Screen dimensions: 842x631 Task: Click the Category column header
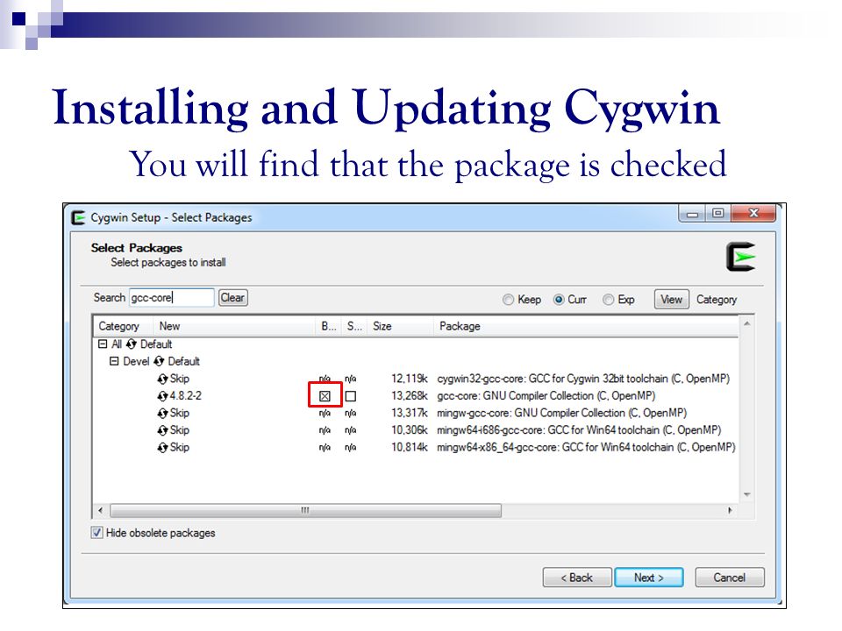point(124,326)
